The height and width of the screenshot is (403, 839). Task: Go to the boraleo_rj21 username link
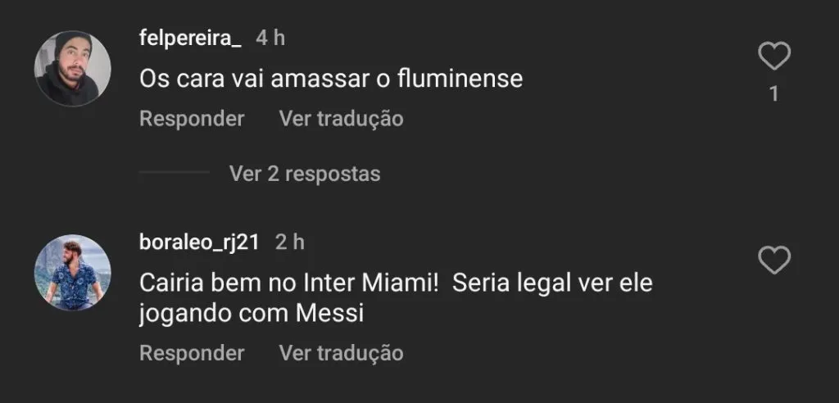pyautogui.click(x=200, y=242)
